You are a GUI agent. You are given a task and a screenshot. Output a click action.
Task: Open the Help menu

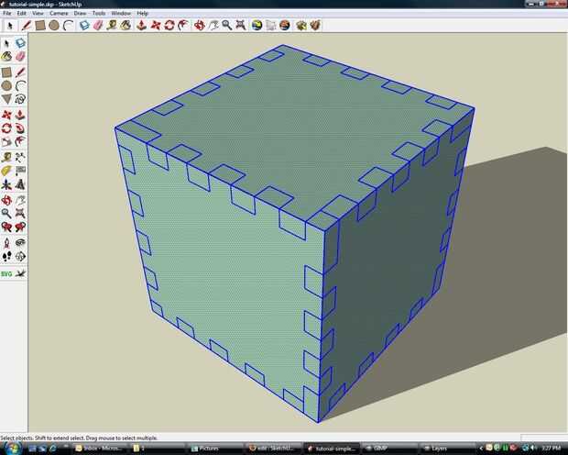coord(142,13)
